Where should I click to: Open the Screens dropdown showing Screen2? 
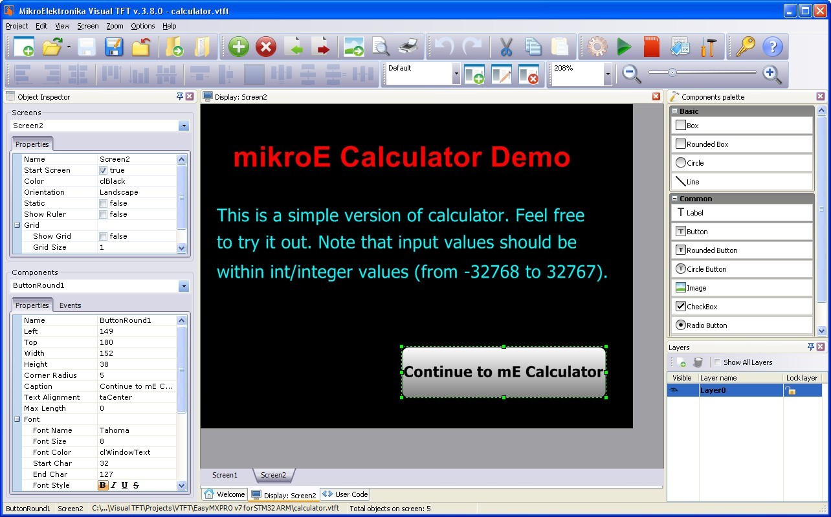(x=184, y=126)
